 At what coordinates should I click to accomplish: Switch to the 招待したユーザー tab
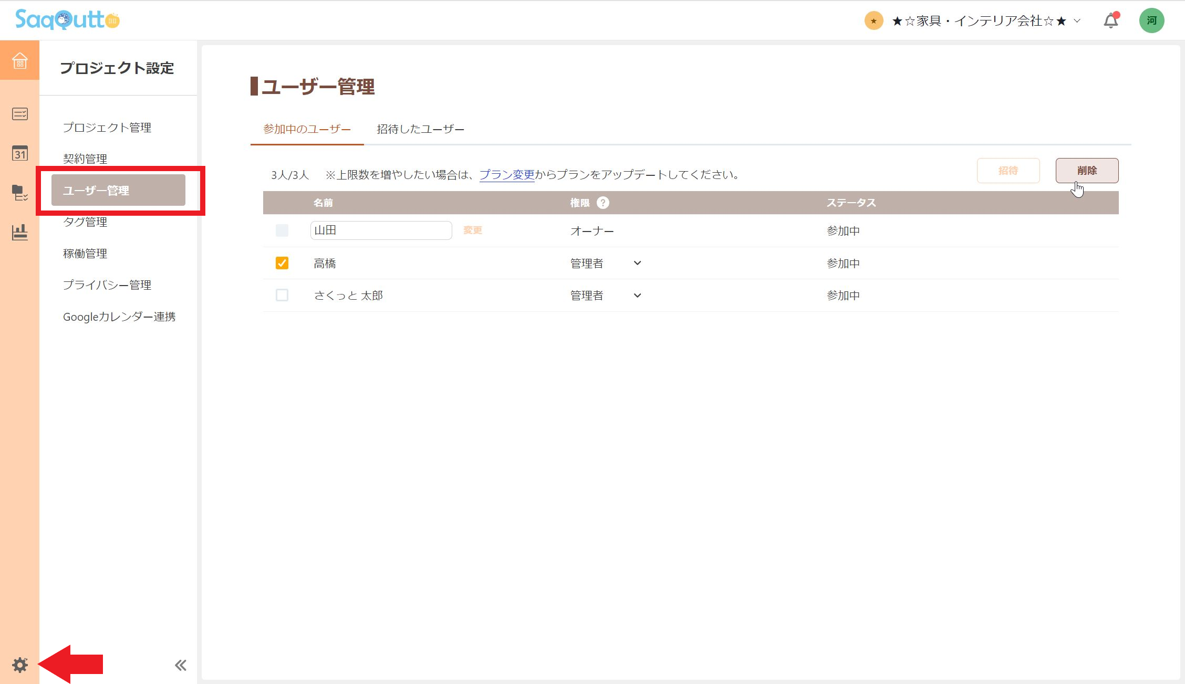click(x=420, y=129)
